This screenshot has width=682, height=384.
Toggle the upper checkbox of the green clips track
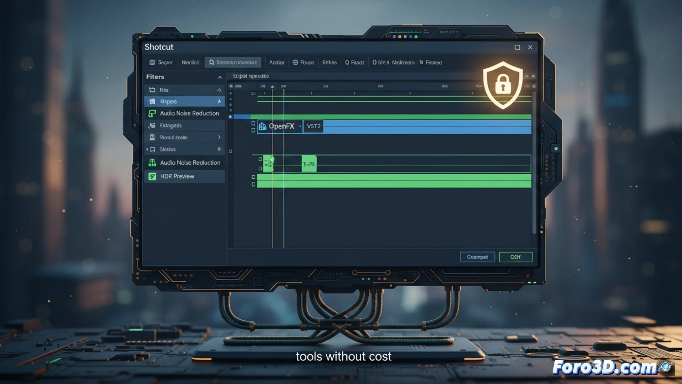(260, 159)
